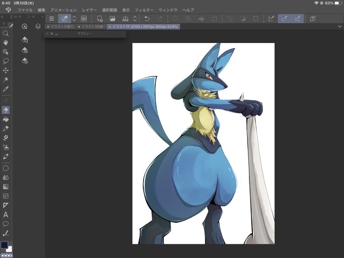Screen dimensions: 344x258
Task: Open the ヘルプ menu
Action: tap(188, 10)
